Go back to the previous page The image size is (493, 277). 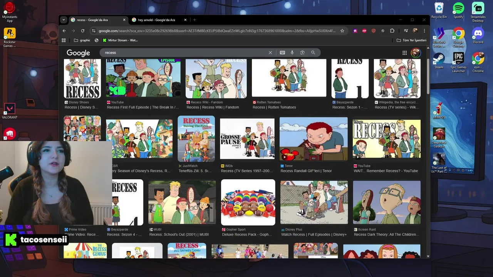click(64, 31)
